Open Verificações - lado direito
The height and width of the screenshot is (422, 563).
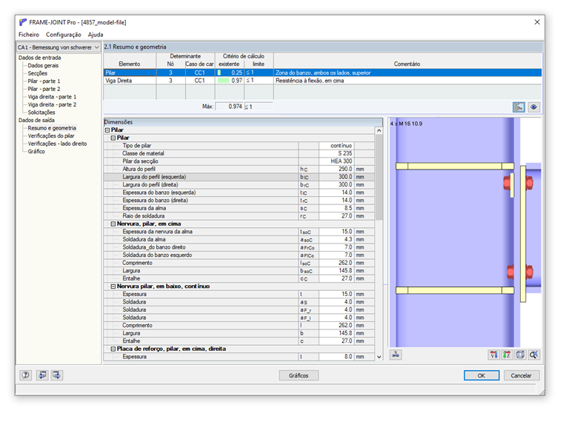(58, 144)
